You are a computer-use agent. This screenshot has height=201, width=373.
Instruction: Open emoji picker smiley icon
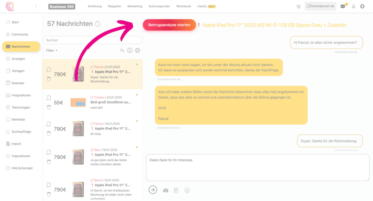tap(187, 190)
